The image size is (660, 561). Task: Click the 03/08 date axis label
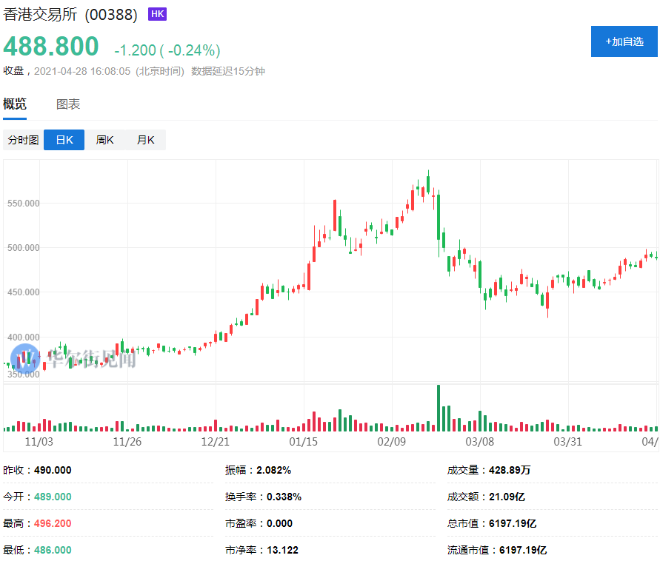pos(479,442)
